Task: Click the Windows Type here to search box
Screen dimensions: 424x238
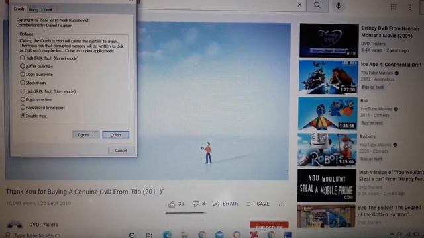Action: (37, 235)
